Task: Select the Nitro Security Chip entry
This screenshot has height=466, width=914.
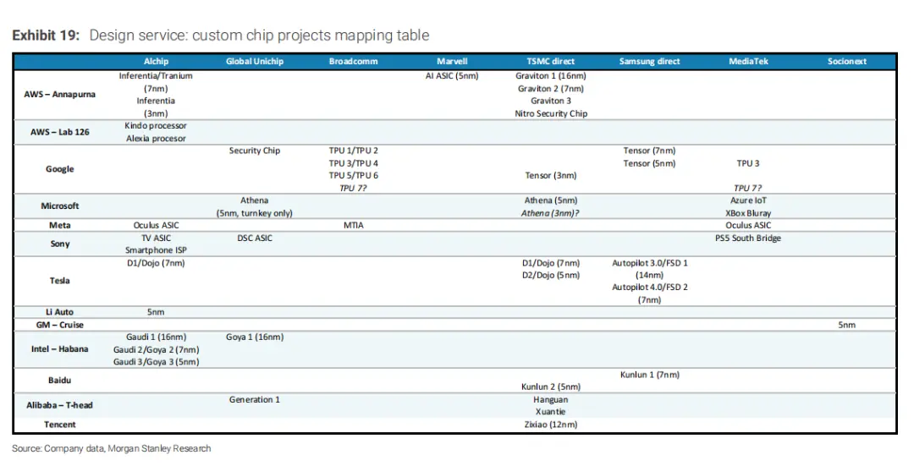Action: [551, 113]
